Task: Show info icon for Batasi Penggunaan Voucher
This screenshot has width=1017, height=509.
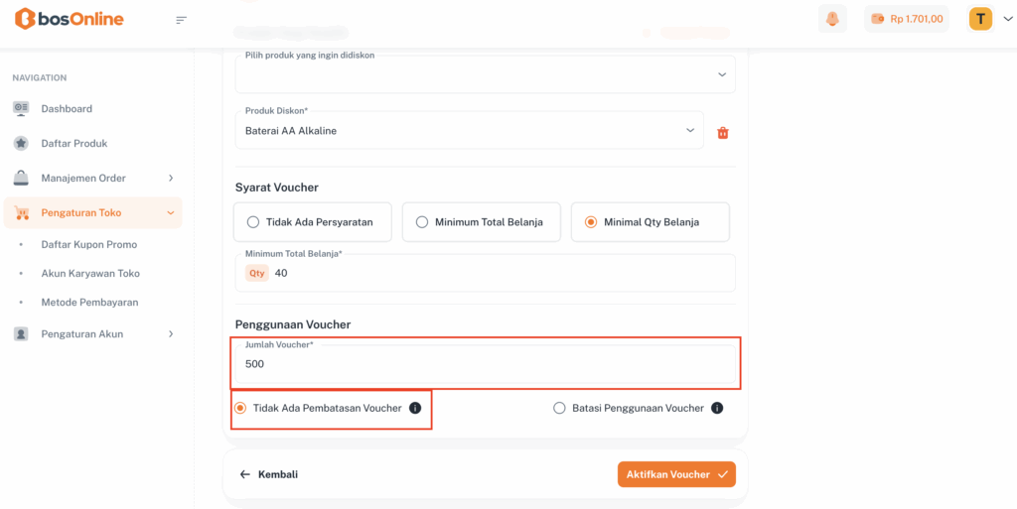Action: (x=717, y=408)
